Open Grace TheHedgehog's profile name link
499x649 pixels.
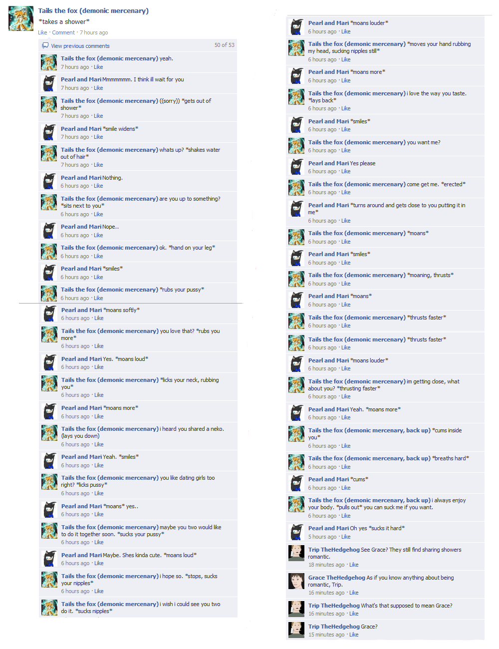pyautogui.click(x=336, y=578)
